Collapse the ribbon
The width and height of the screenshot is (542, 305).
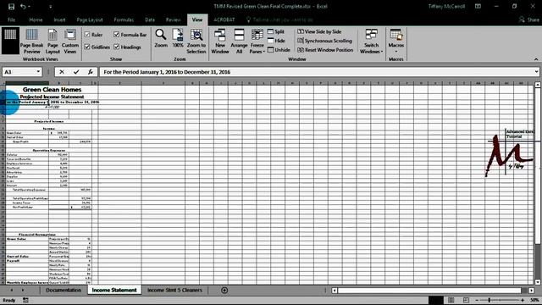tap(536, 59)
